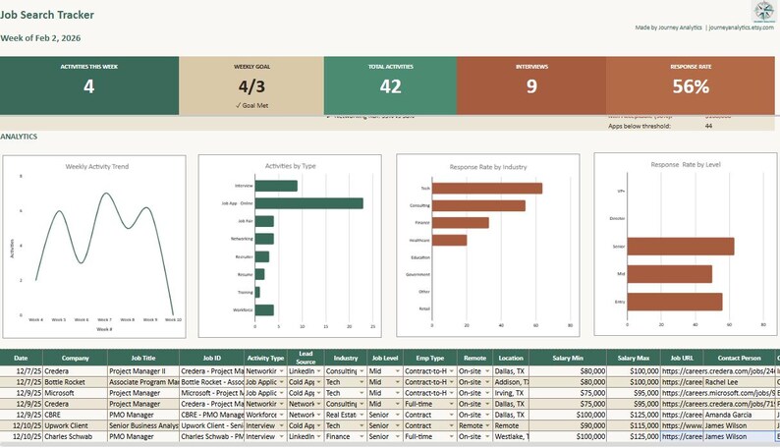Open the job URL in the Charles Schwab row
Screen dimensions: 780x448
[x=682, y=437]
